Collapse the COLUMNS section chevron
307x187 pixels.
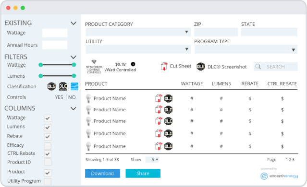74,108
